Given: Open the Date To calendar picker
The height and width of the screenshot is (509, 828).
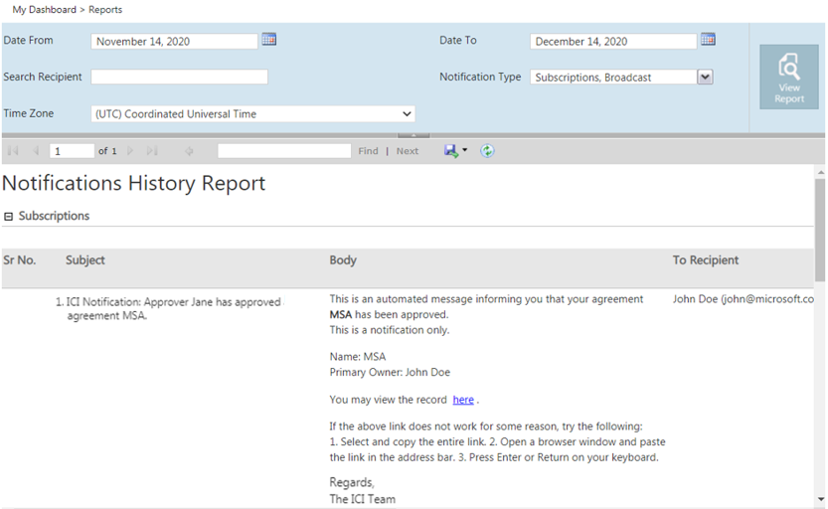Looking at the screenshot, I should click(708, 40).
